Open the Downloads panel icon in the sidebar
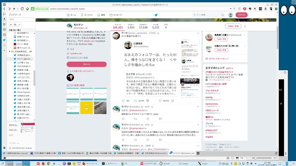 coord(4,19)
